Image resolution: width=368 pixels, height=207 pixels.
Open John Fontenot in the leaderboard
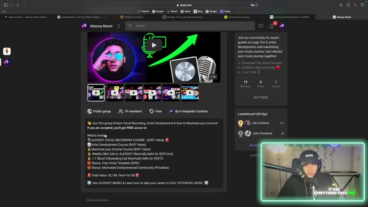click(x=262, y=133)
